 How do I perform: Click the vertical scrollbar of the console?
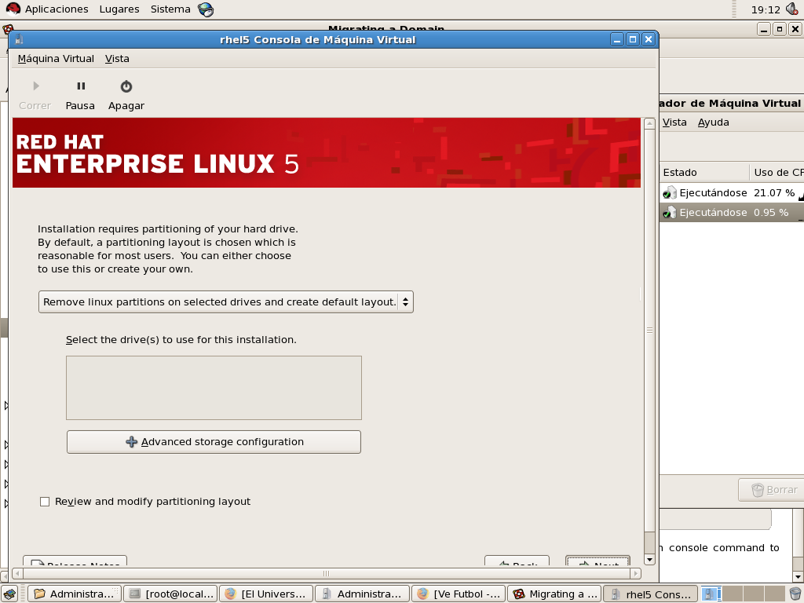(x=649, y=330)
